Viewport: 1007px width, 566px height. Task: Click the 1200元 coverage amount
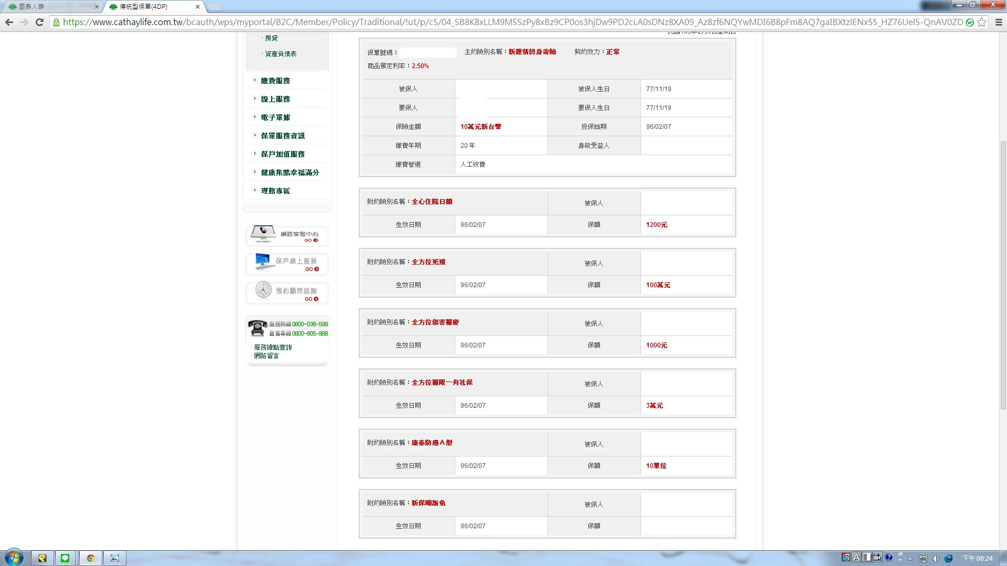(x=657, y=225)
